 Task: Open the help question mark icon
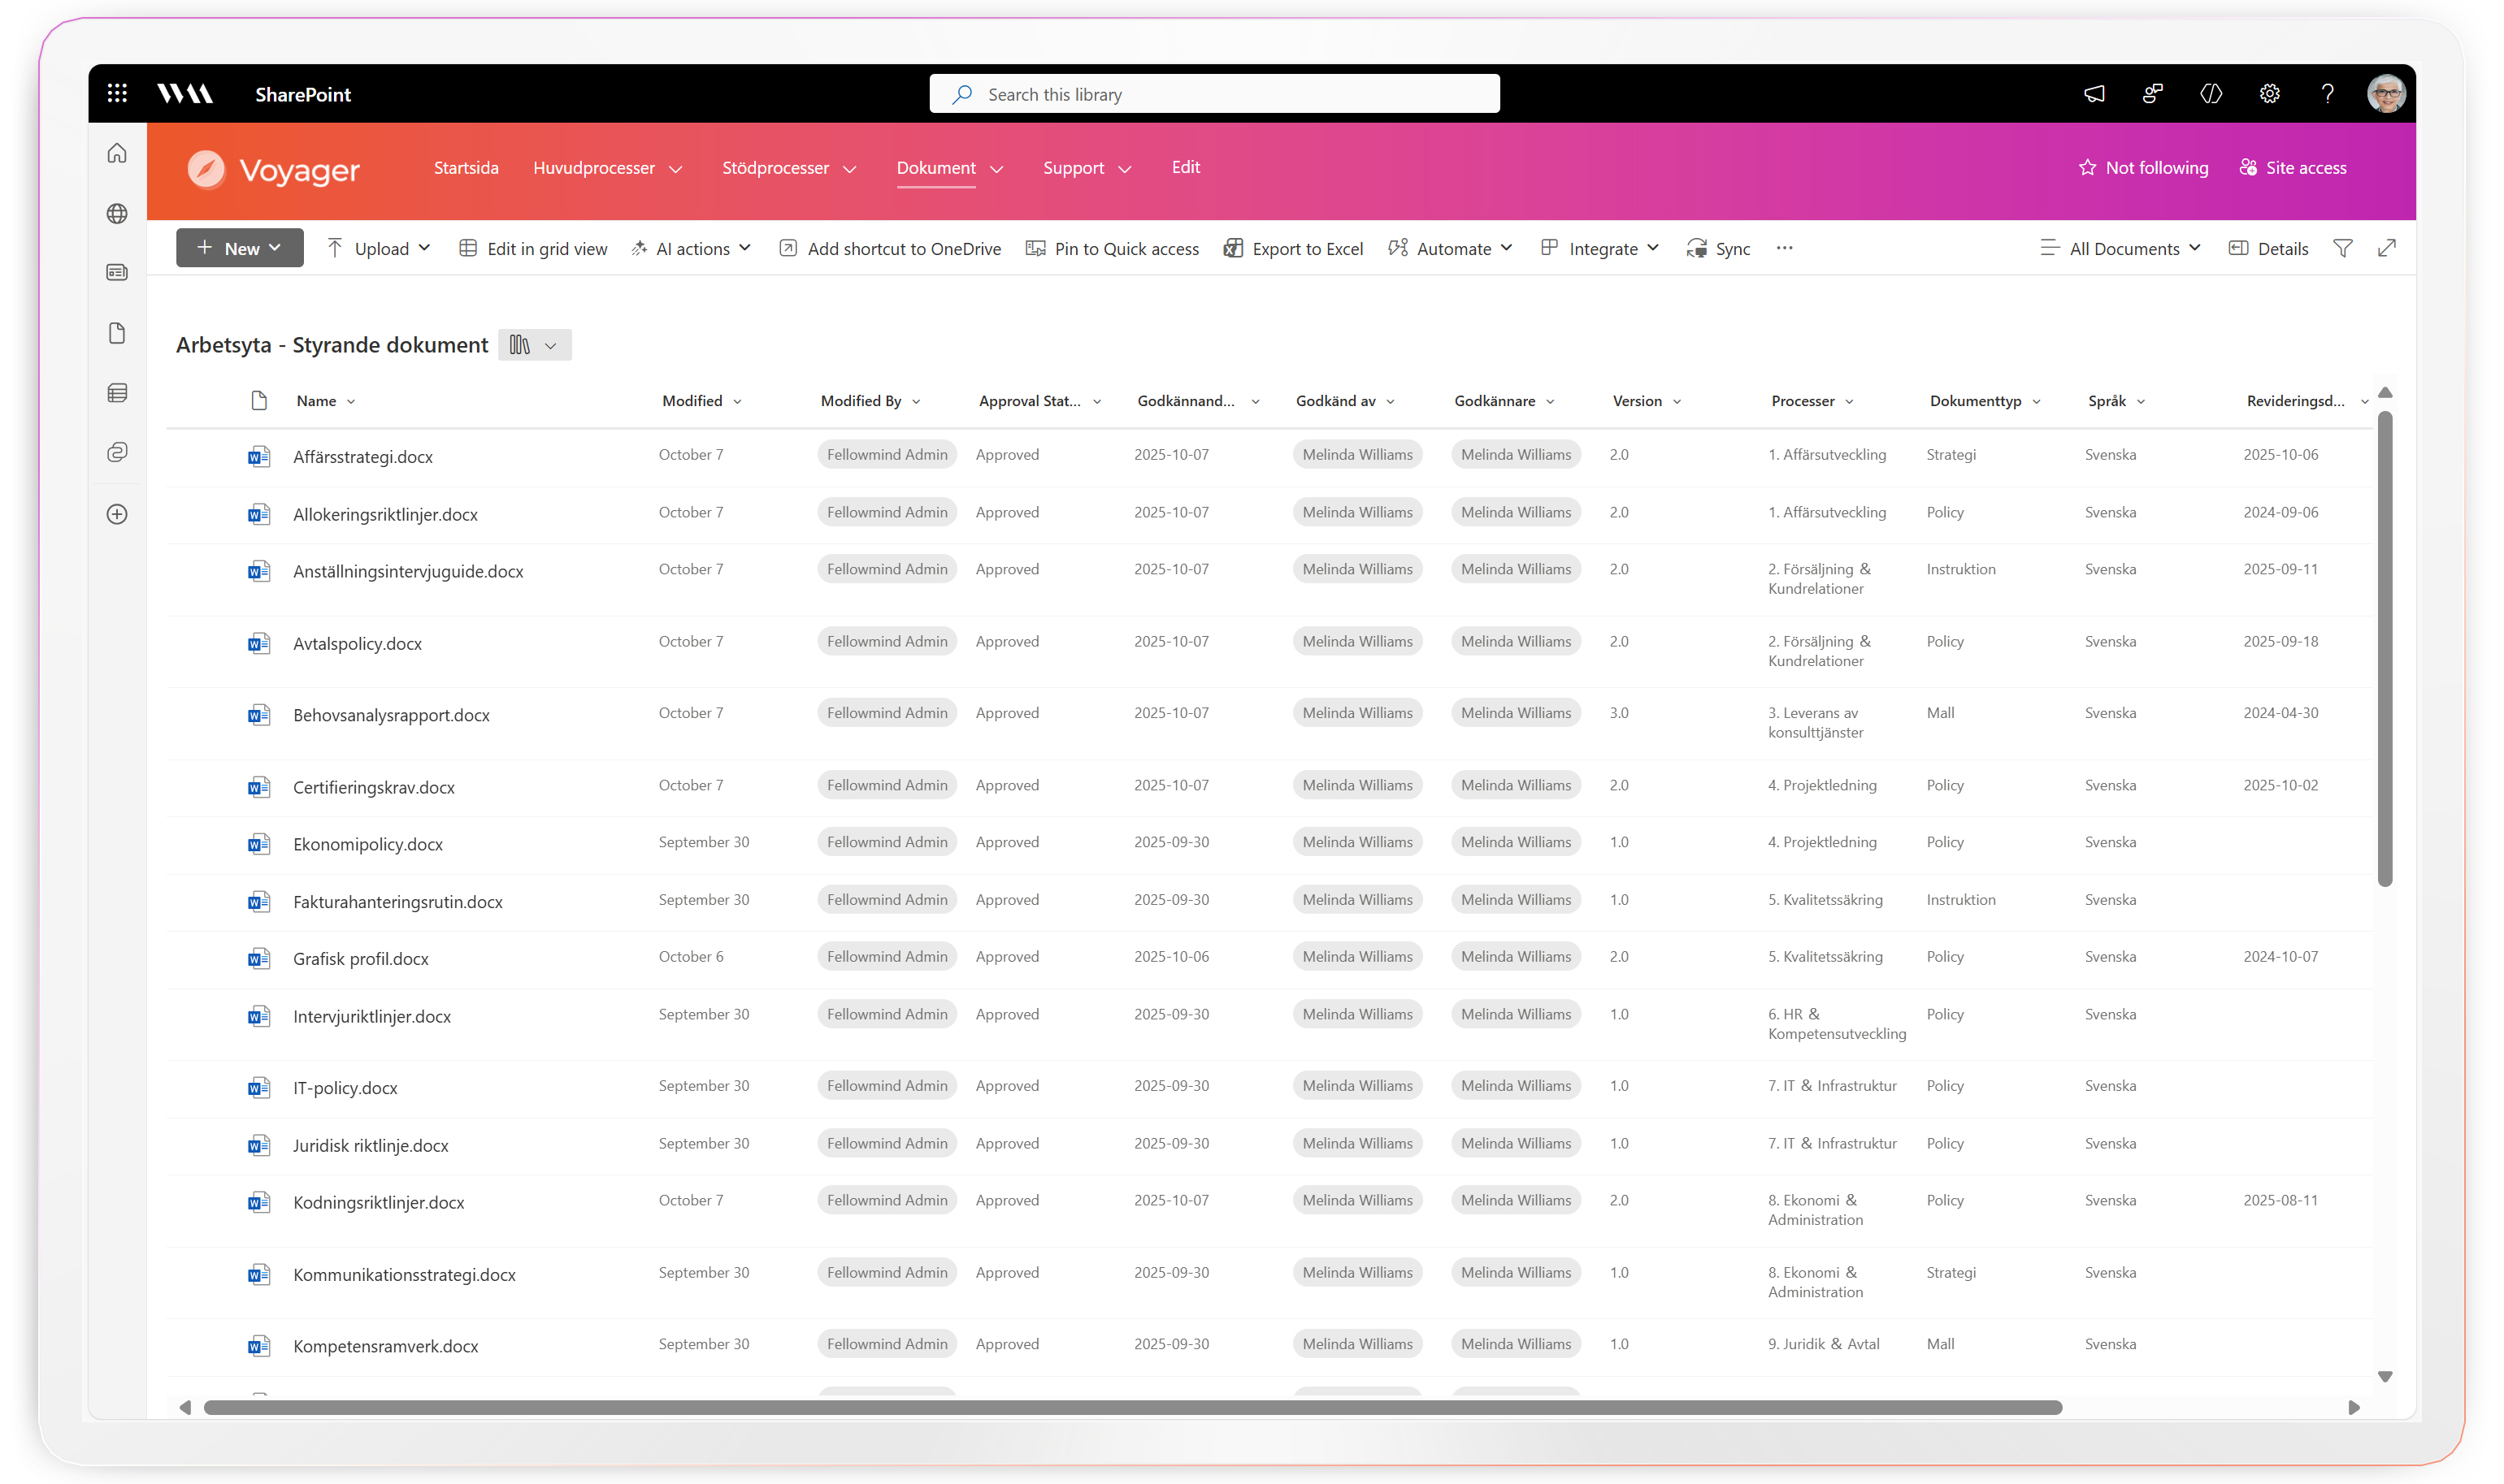point(2327,93)
